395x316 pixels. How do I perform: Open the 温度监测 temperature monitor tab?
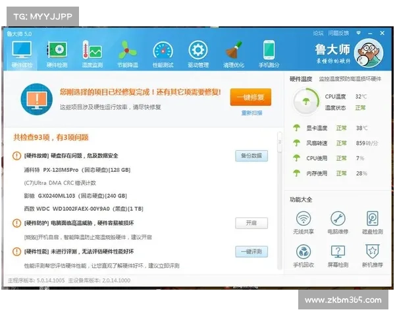tap(92, 55)
